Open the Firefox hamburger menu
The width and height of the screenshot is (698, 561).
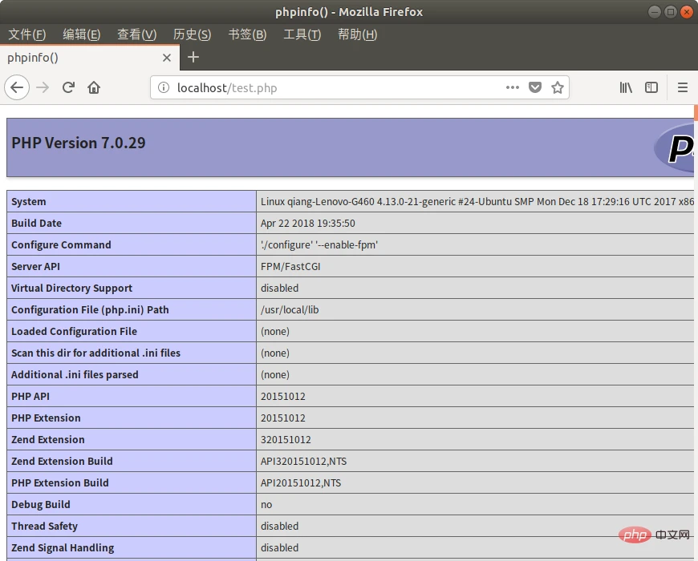[x=683, y=87]
